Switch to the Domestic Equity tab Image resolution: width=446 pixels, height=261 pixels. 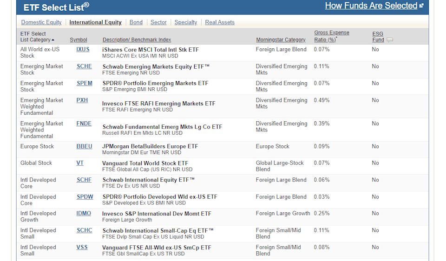41,22
